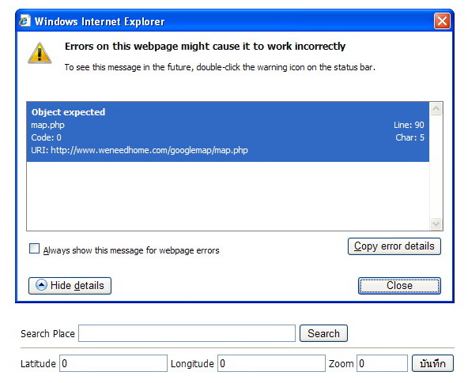This screenshot has height=383, width=468.
Task: Focus the Zoom input field
Action: (382, 363)
